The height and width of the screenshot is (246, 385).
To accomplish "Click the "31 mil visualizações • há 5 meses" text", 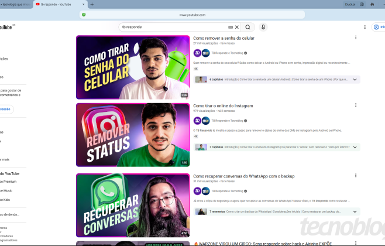I will click(214, 181).
